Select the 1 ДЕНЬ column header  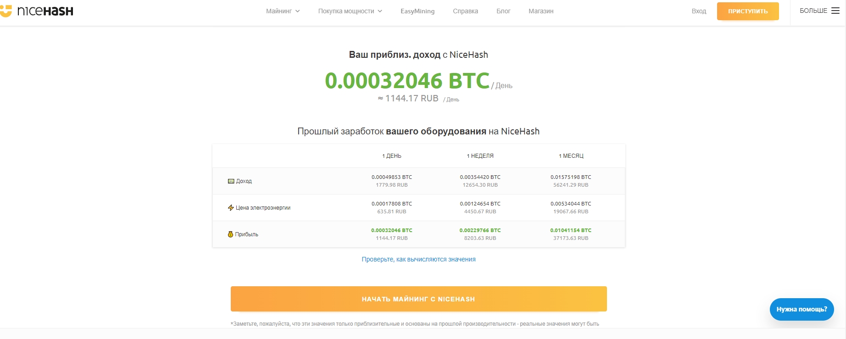click(392, 156)
